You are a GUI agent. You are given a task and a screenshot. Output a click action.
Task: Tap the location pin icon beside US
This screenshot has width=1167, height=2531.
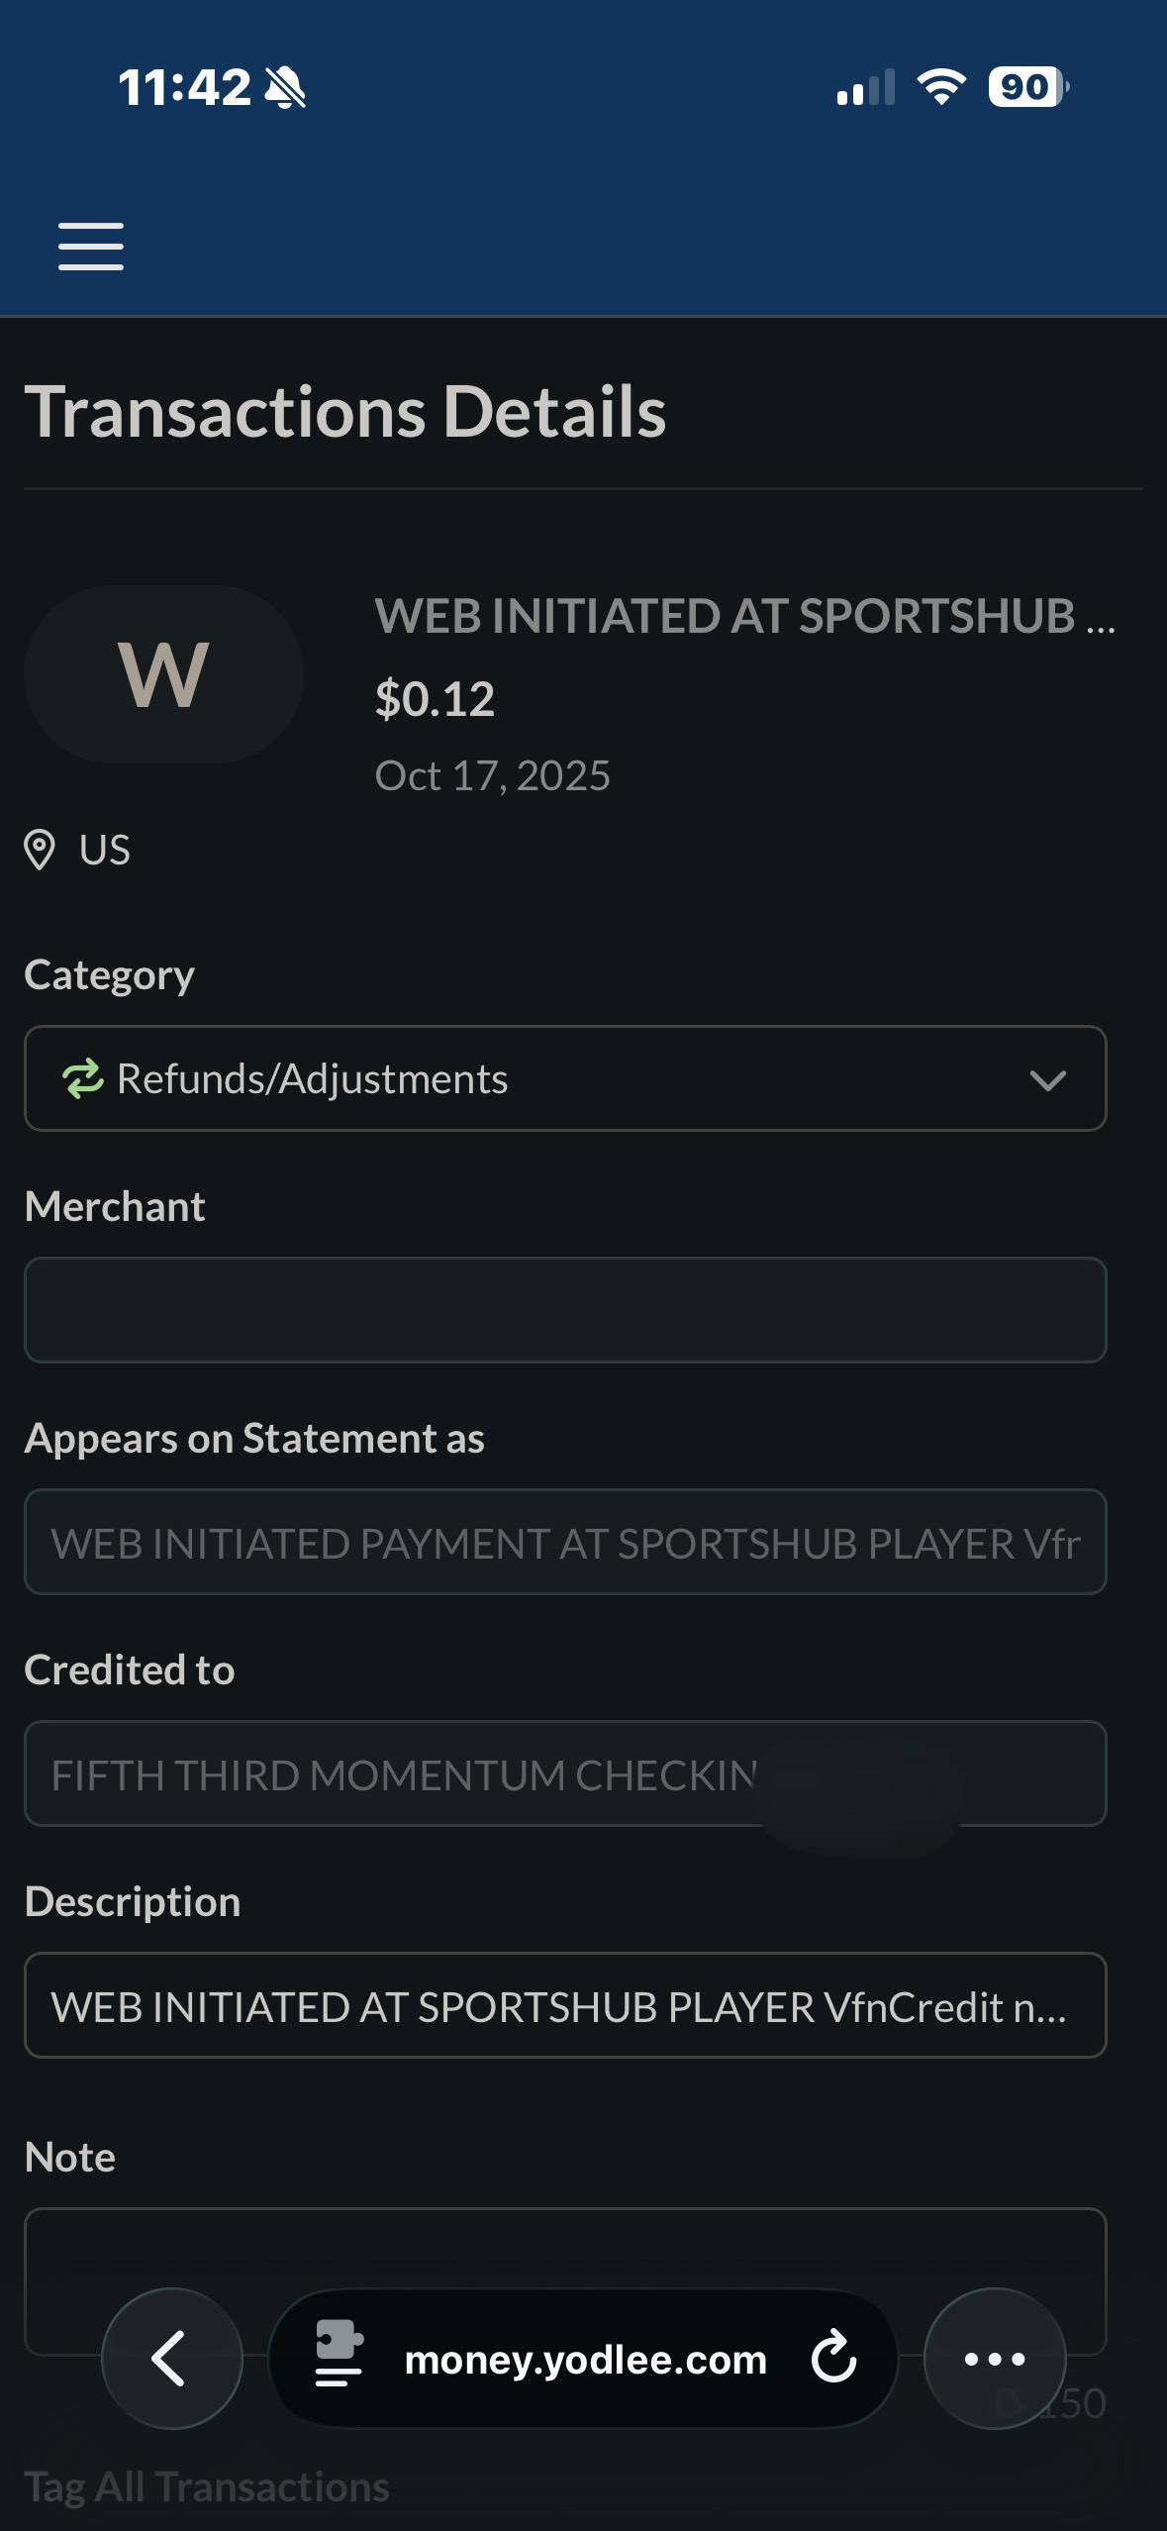(x=40, y=851)
